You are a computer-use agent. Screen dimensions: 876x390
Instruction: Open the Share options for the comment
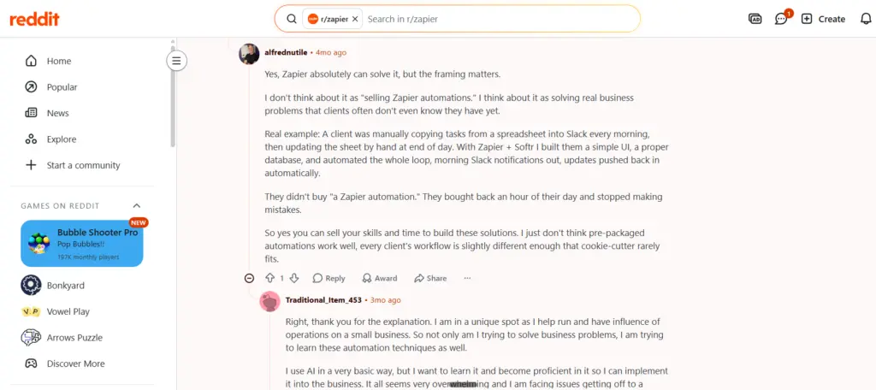tap(430, 278)
